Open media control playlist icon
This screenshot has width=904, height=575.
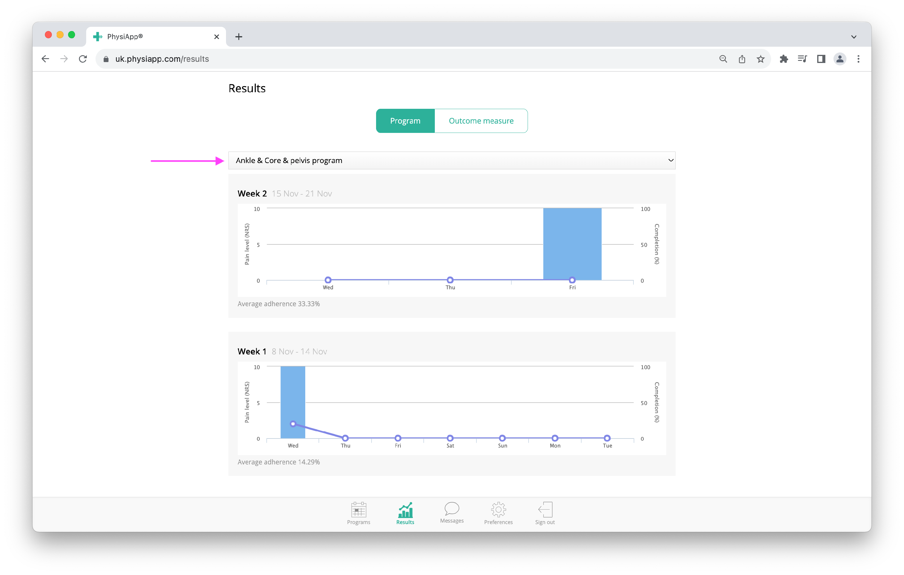[802, 59]
